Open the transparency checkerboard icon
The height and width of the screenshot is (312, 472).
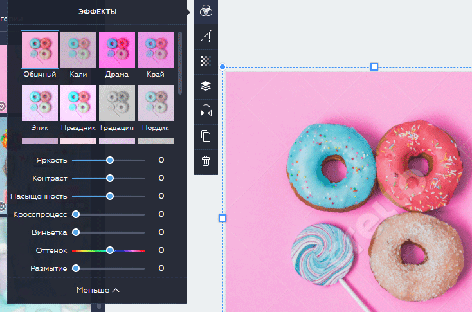click(x=206, y=61)
